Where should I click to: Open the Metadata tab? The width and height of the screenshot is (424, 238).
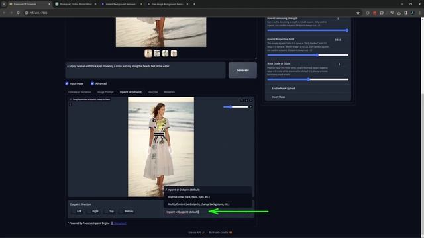click(170, 92)
